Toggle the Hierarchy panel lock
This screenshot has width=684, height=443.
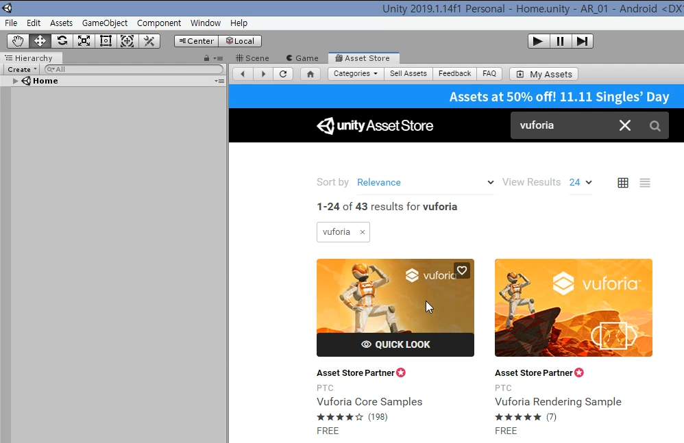point(207,58)
